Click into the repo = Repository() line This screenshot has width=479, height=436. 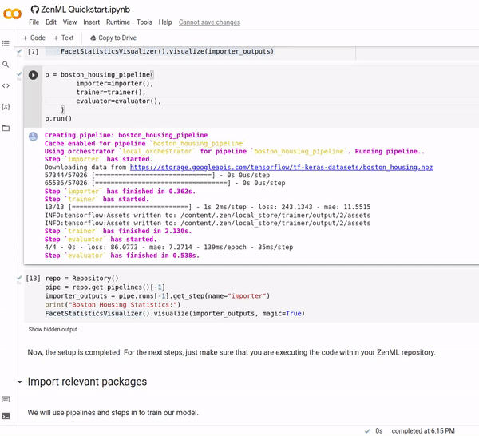pyautogui.click(x=81, y=279)
